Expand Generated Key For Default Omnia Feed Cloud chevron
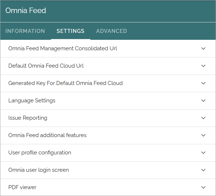The image size is (216, 196). tap(203, 83)
